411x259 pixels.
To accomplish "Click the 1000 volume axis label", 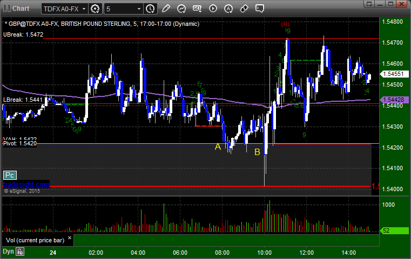I will (388, 205).
